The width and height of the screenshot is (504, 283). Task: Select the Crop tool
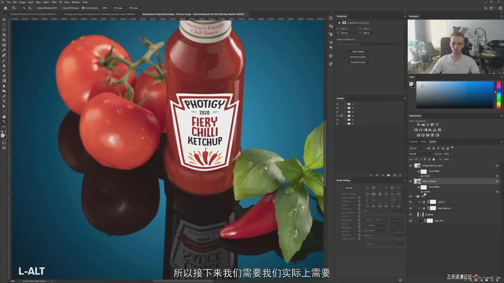click(4, 40)
